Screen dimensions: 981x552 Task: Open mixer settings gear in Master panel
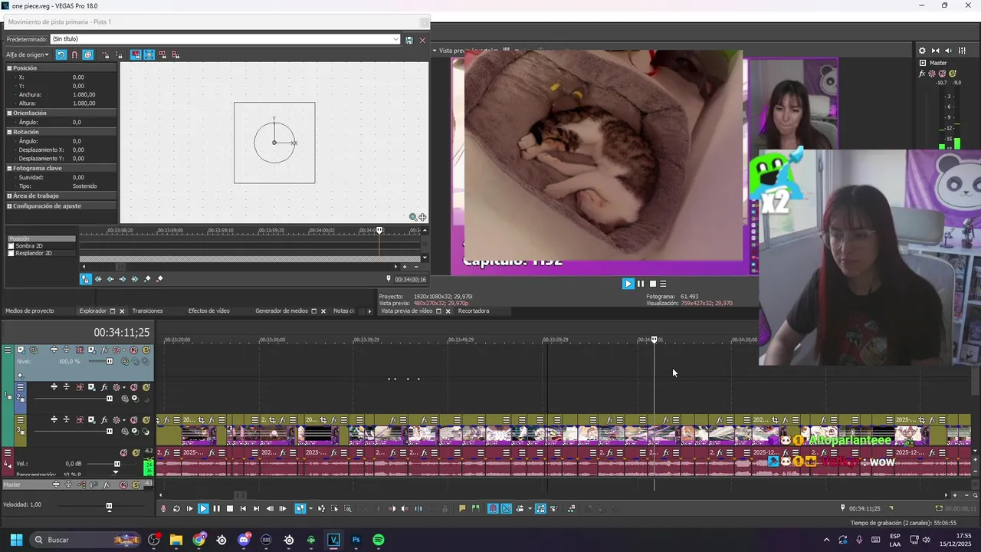pyautogui.click(x=922, y=51)
